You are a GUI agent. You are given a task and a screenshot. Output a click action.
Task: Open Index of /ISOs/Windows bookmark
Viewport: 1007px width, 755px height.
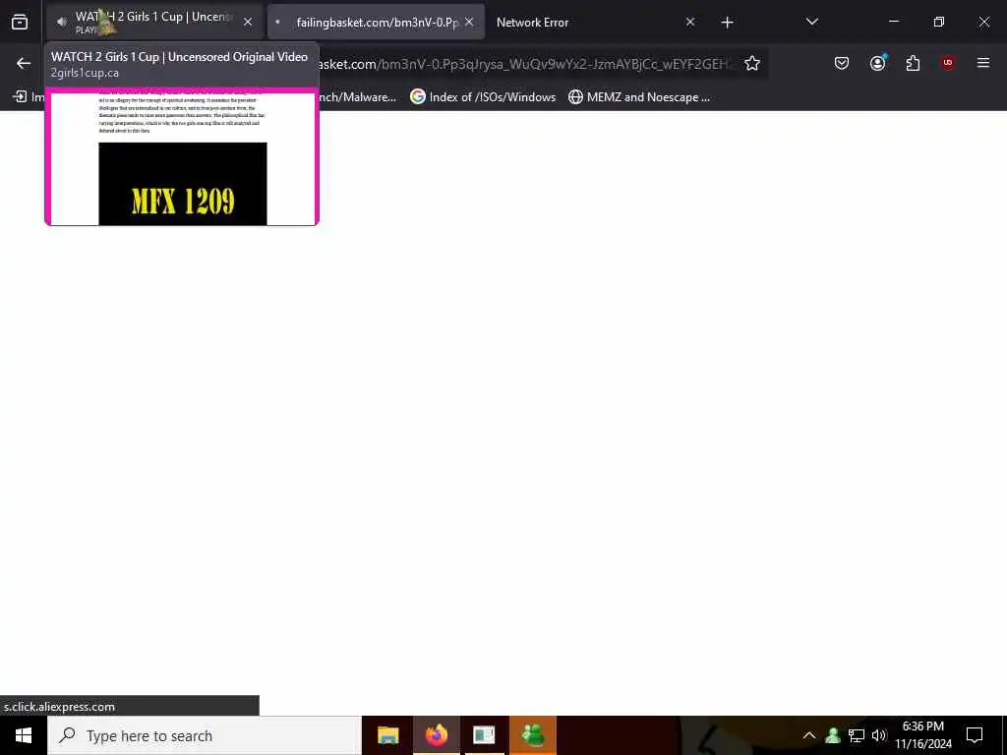483,97
